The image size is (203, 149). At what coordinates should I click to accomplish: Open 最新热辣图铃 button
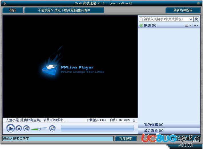pyautogui.click(x=183, y=10)
